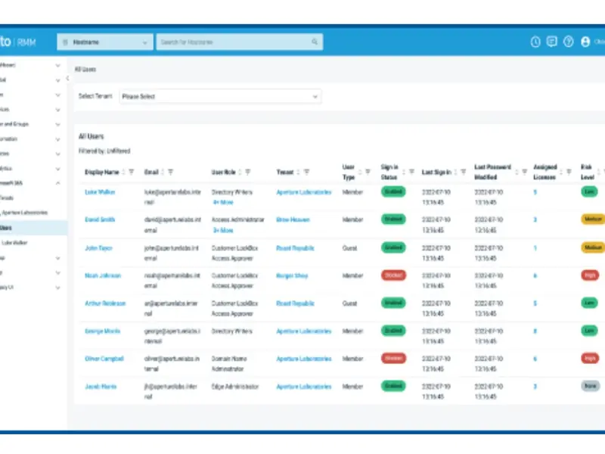Image resolution: width=605 pixels, height=454 pixels.
Task: Click the filter icon beside Display Name
Action: point(132,172)
